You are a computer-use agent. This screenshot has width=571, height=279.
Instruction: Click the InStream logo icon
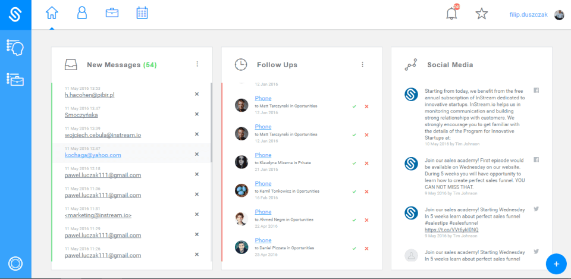coord(15,15)
